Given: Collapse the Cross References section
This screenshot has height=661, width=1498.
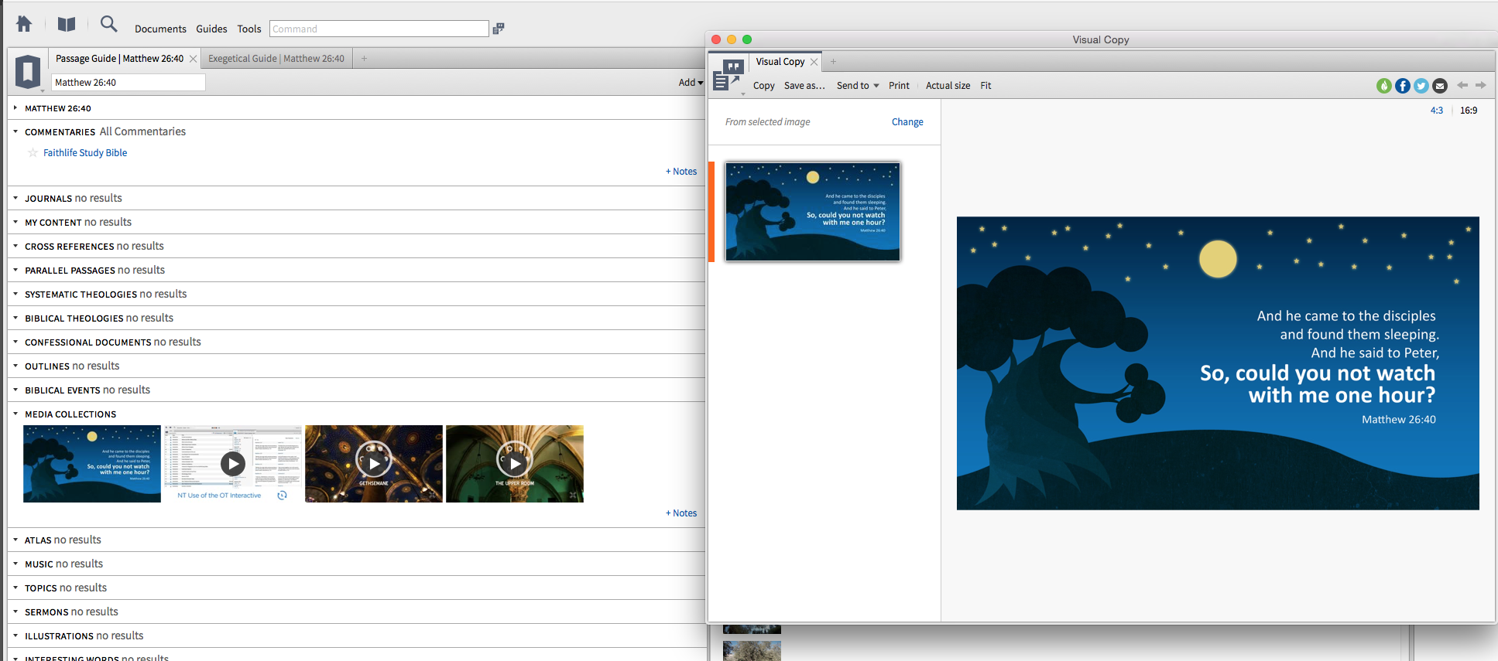Looking at the screenshot, I should [15, 246].
